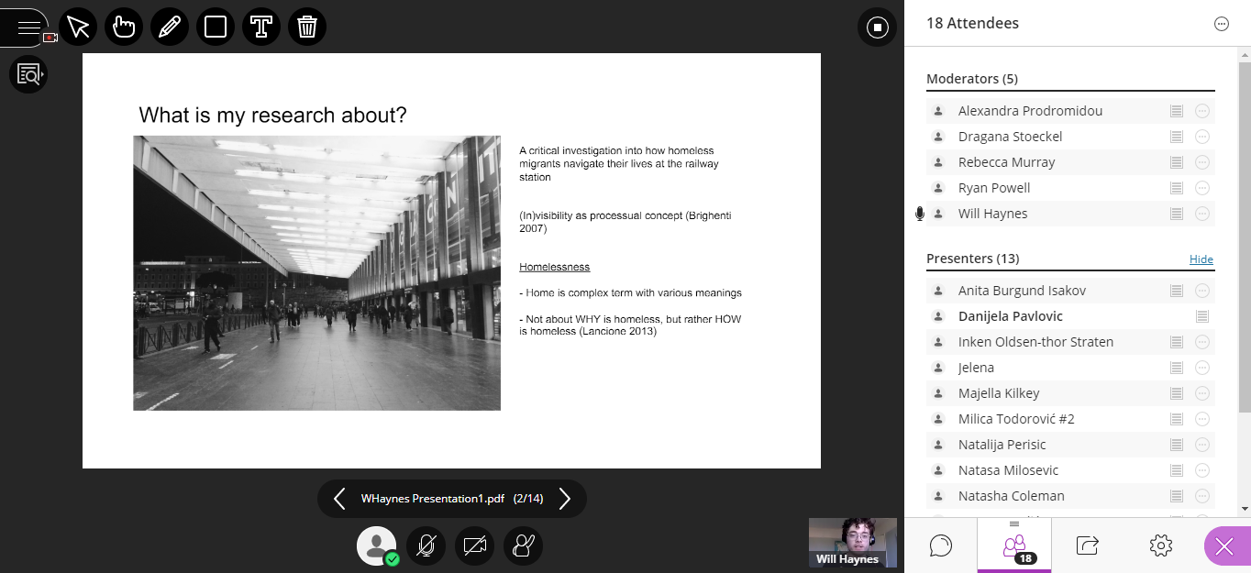Stop sharing the presentation content
Screen dimensions: 1251x573
pos(877,28)
